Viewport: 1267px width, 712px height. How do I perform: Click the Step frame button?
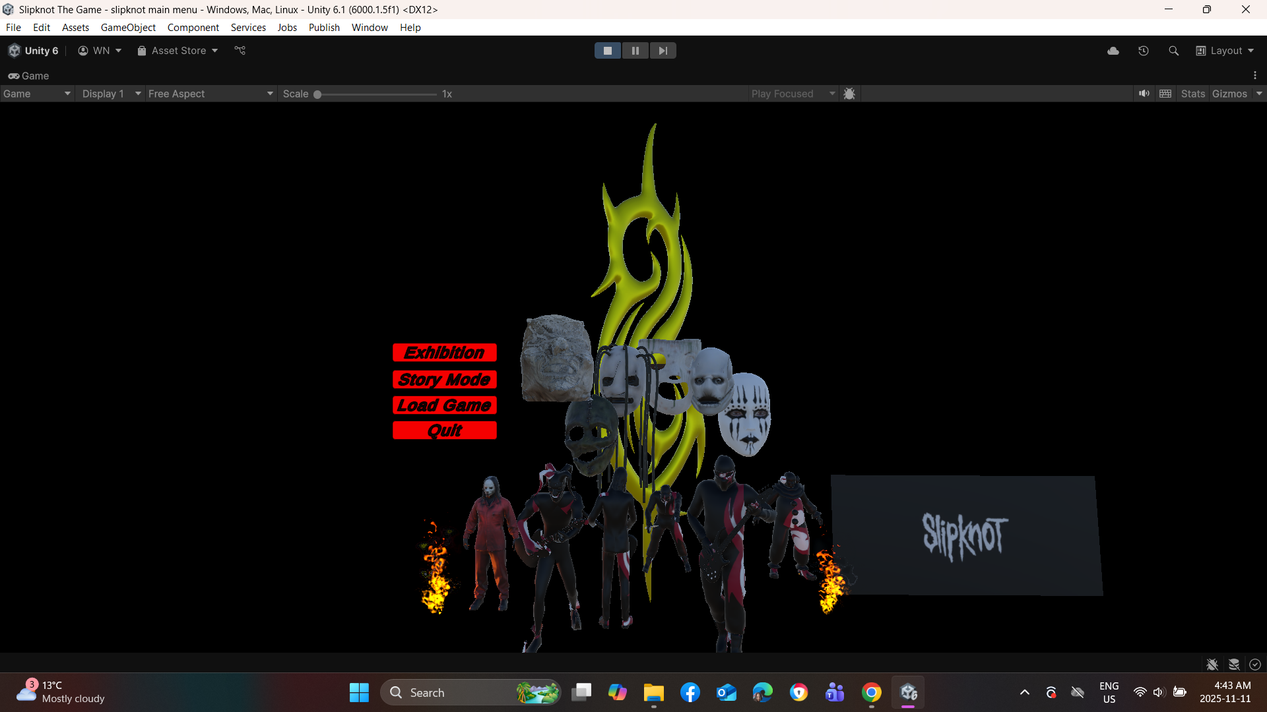point(663,51)
